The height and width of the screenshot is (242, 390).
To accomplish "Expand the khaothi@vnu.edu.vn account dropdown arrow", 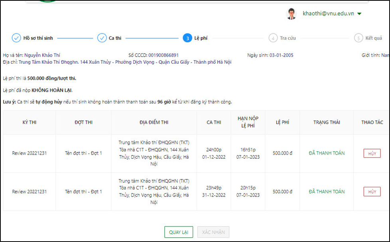I will click(x=359, y=14).
